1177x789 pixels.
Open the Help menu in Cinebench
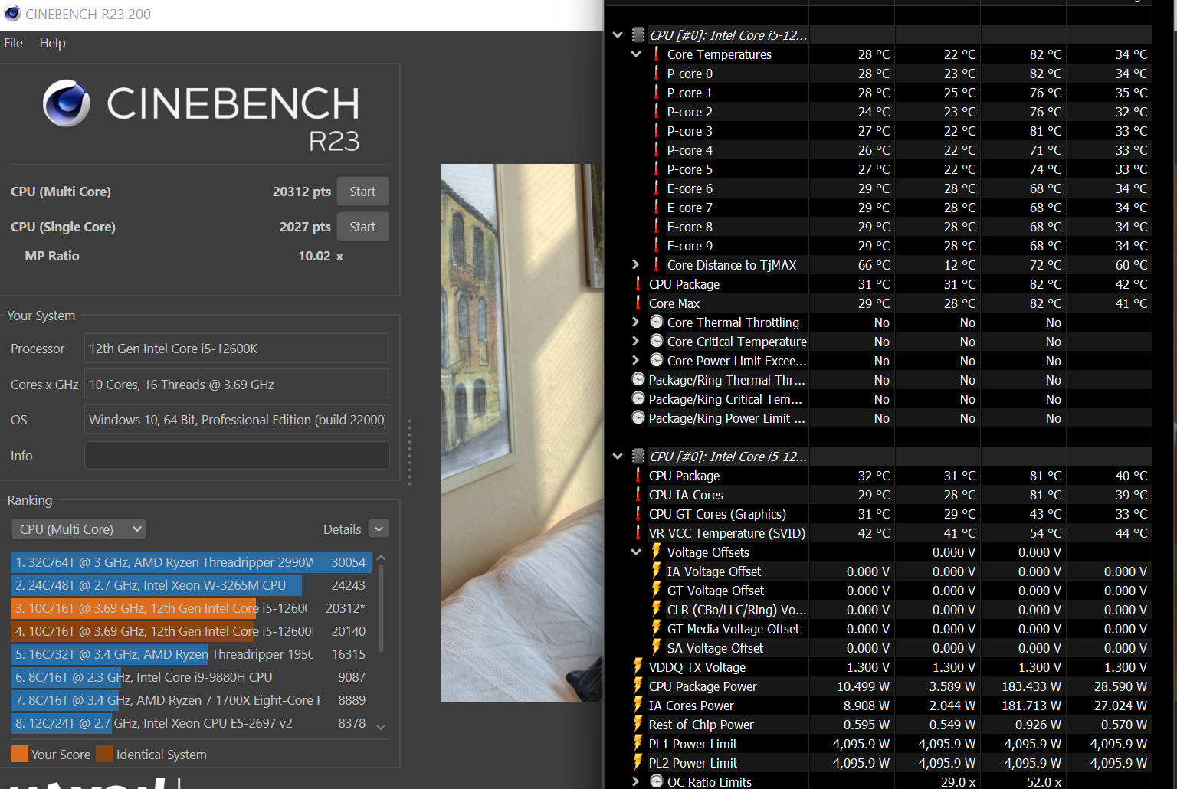coord(52,43)
